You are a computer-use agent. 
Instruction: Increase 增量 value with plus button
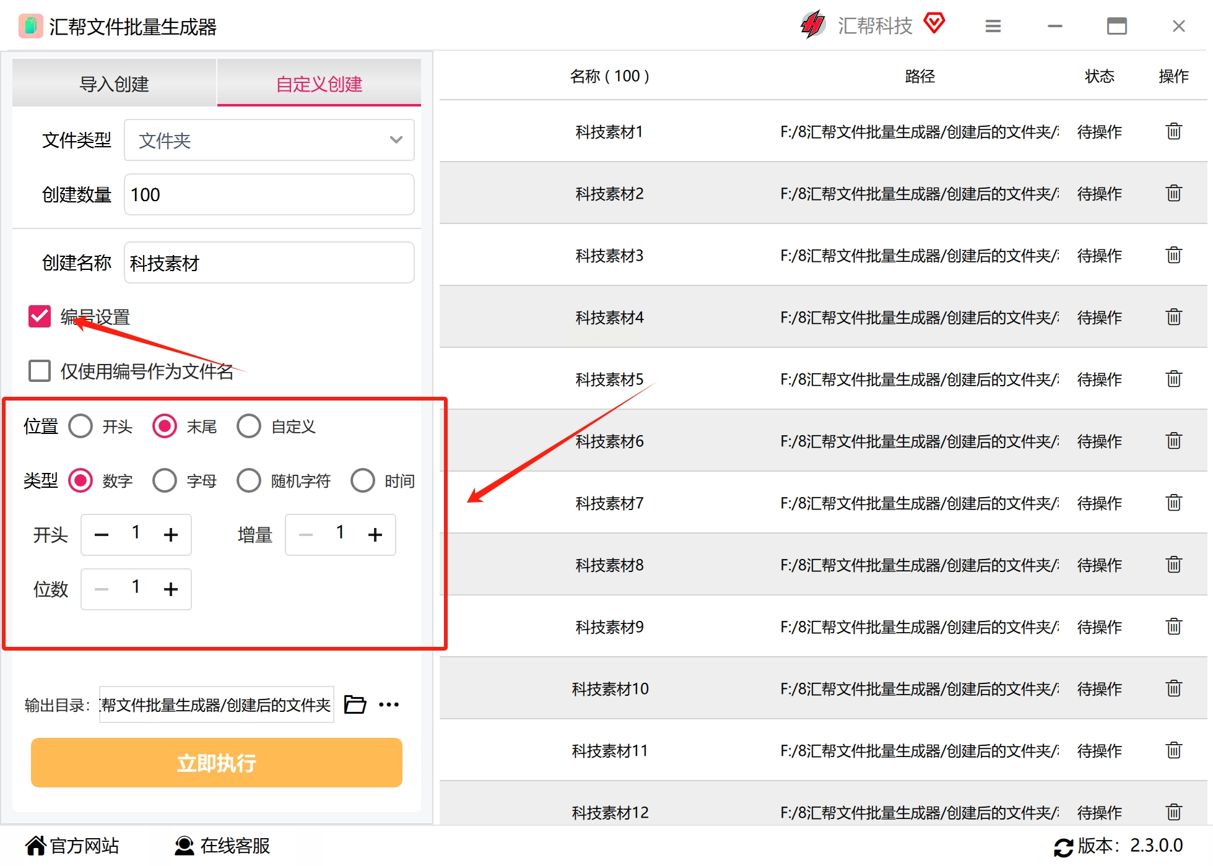[375, 535]
